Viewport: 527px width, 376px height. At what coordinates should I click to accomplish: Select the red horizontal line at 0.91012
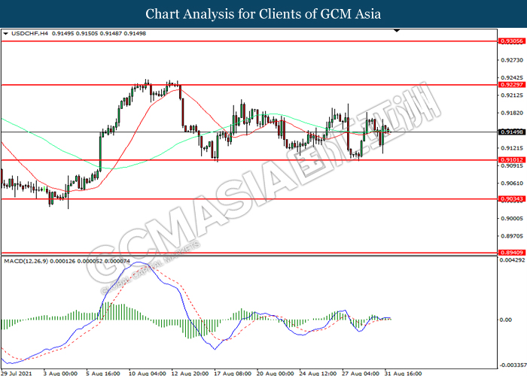301,160
